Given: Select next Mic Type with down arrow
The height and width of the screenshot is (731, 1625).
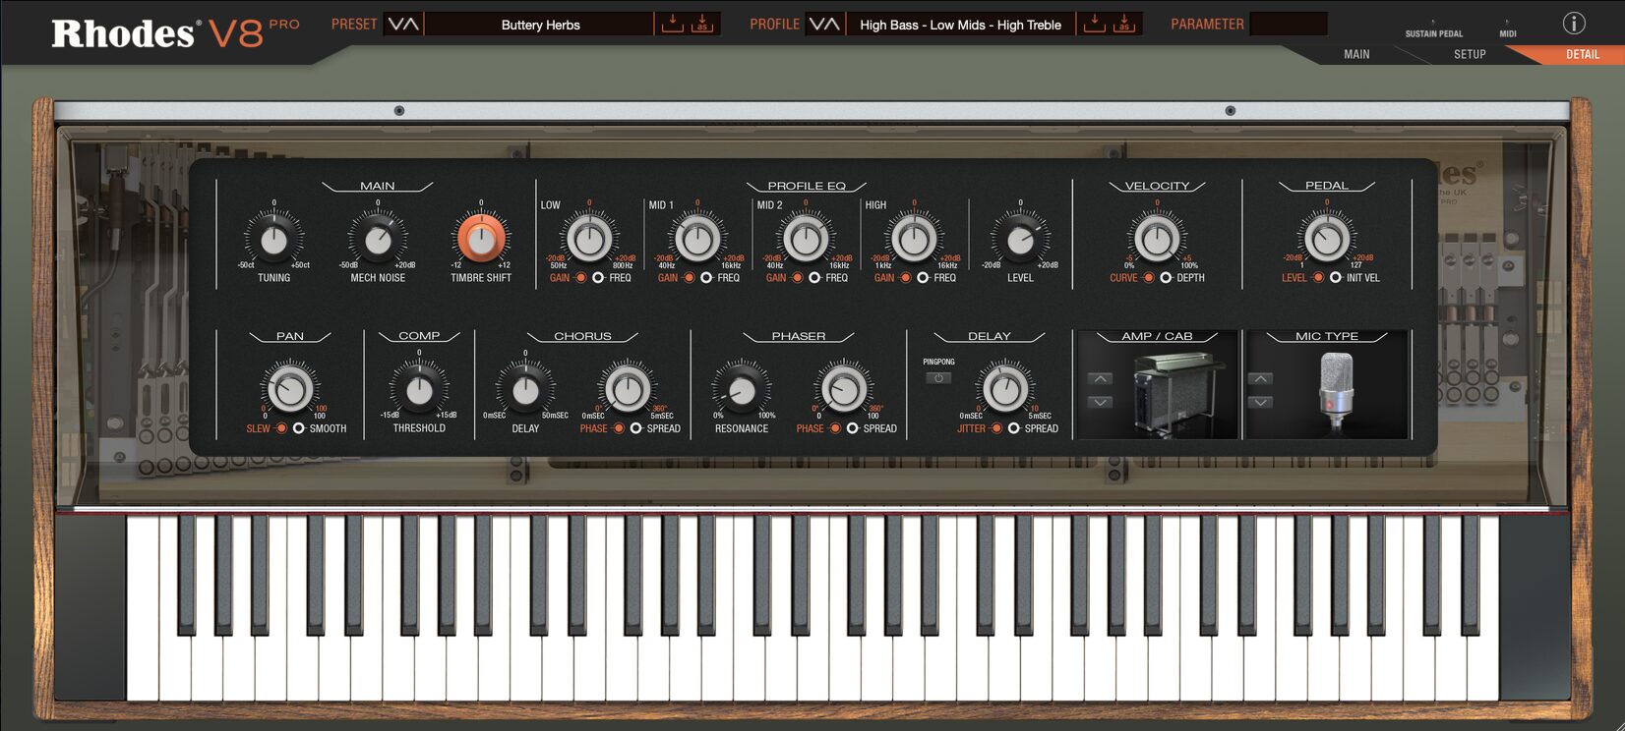Looking at the screenshot, I should pos(1260,402).
